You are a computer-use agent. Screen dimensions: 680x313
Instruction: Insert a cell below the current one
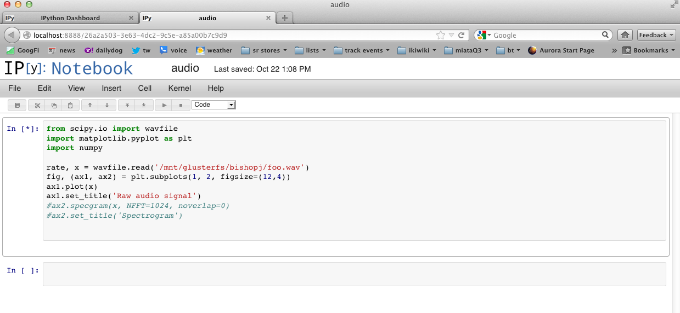tap(144, 105)
